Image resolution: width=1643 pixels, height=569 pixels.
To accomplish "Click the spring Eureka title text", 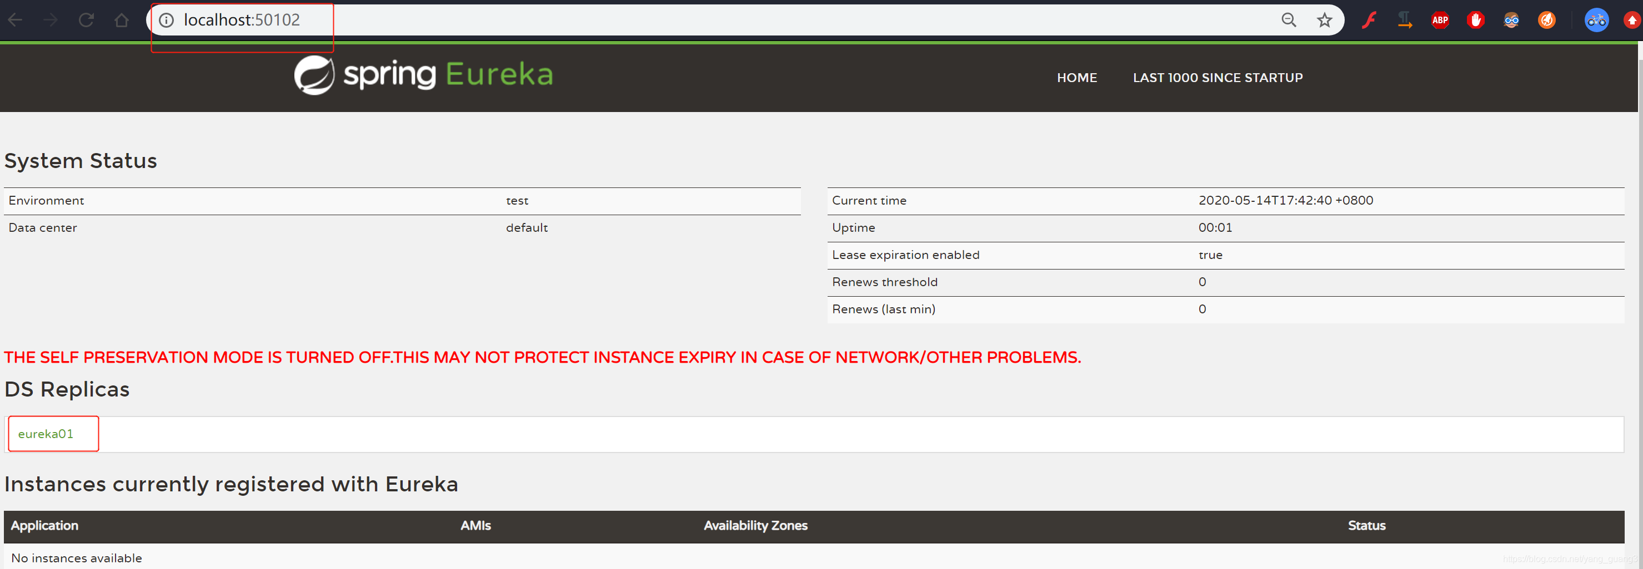I will 448,75.
